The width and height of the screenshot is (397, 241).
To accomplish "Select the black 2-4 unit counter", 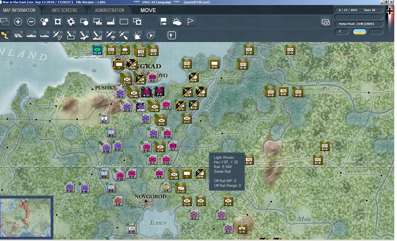I will coord(159,91).
